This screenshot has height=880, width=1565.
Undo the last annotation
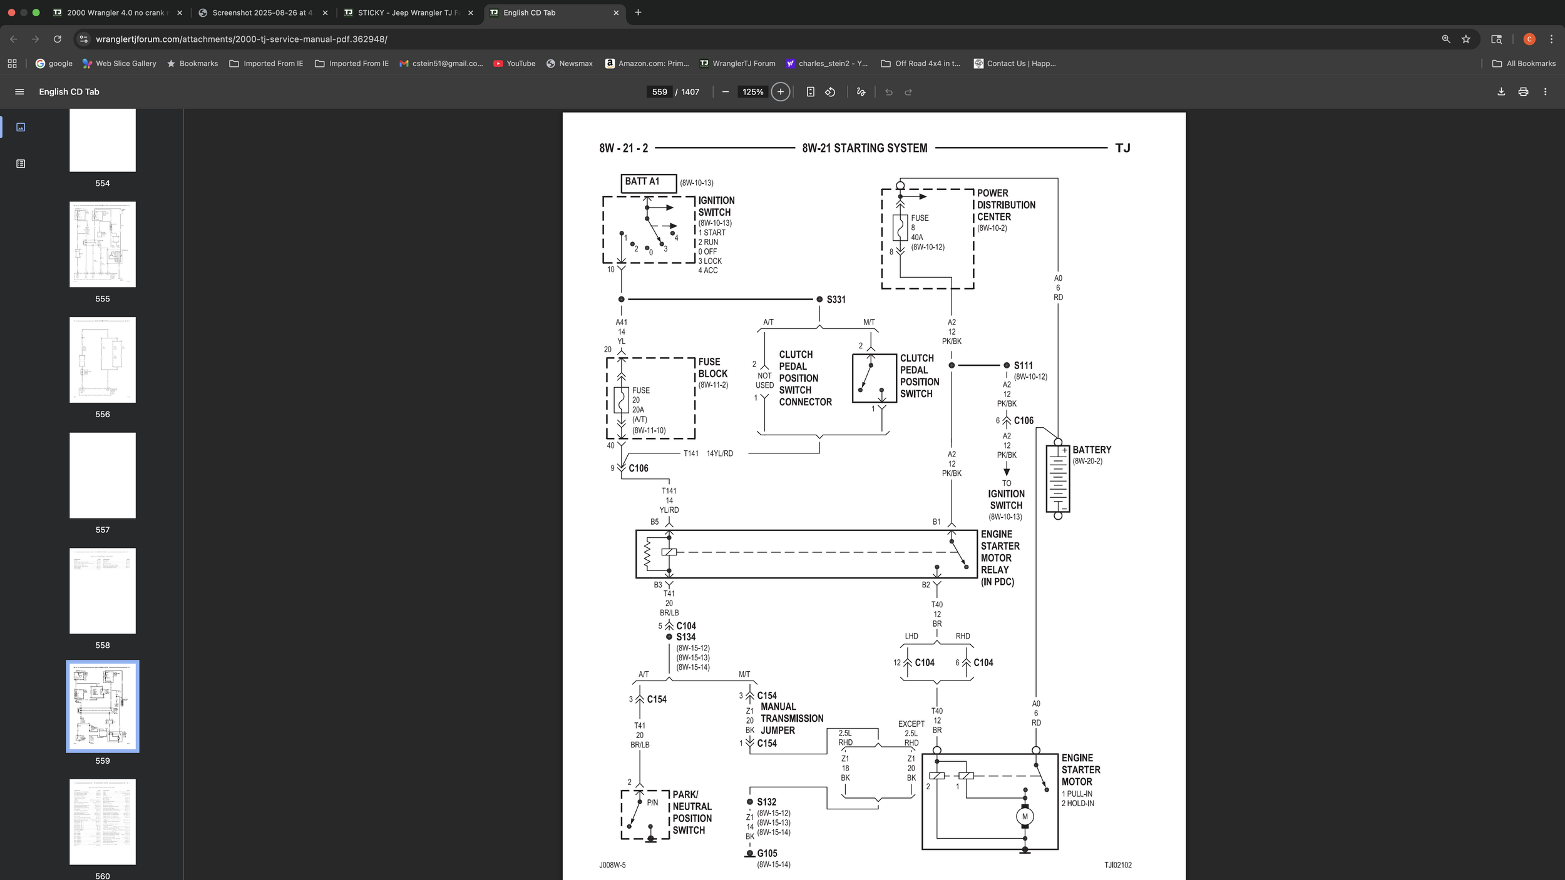pos(890,91)
